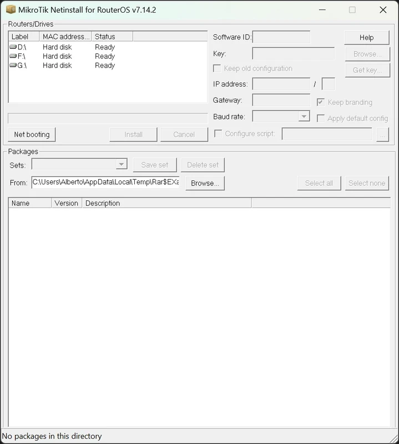The width and height of the screenshot is (399, 444).
Task: Click the Help button
Action: click(x=366, y=37)
